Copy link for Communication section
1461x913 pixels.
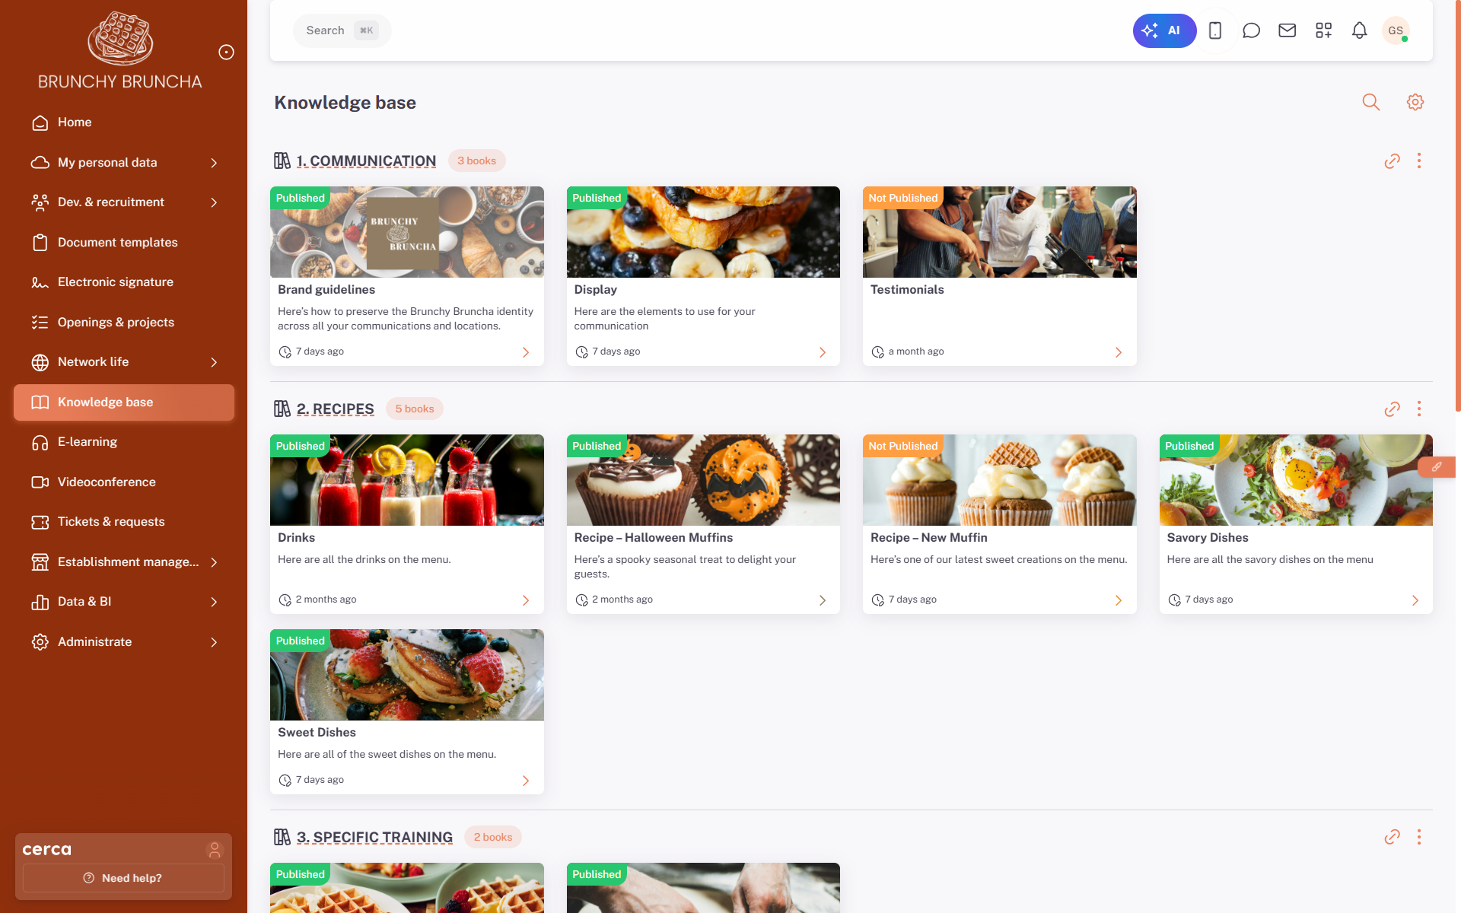click(1392, 161)
